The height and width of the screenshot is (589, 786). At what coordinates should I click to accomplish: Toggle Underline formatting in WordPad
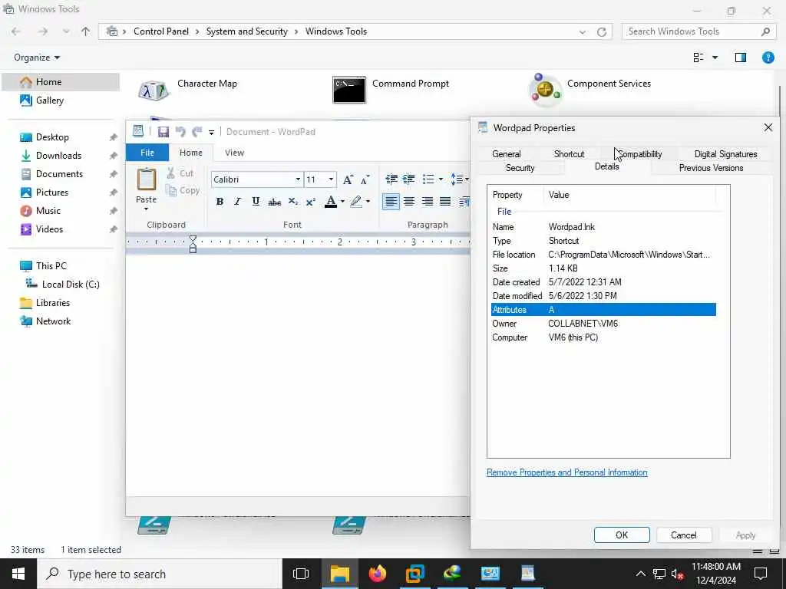pyautogui.click(x=256, y=202)
